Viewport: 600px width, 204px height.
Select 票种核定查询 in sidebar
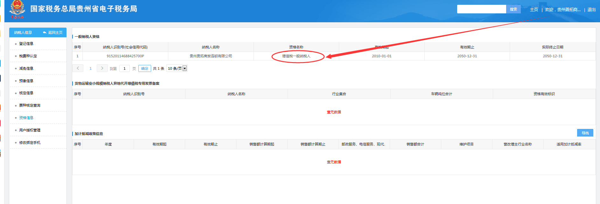pyautogui.click(x=30, y=105)
